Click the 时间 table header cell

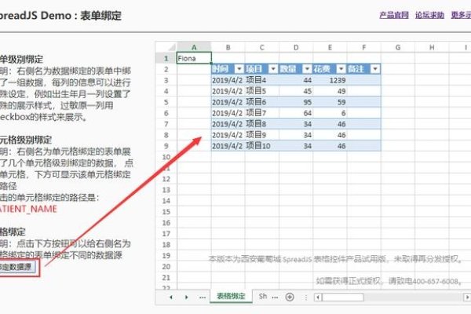228,69
